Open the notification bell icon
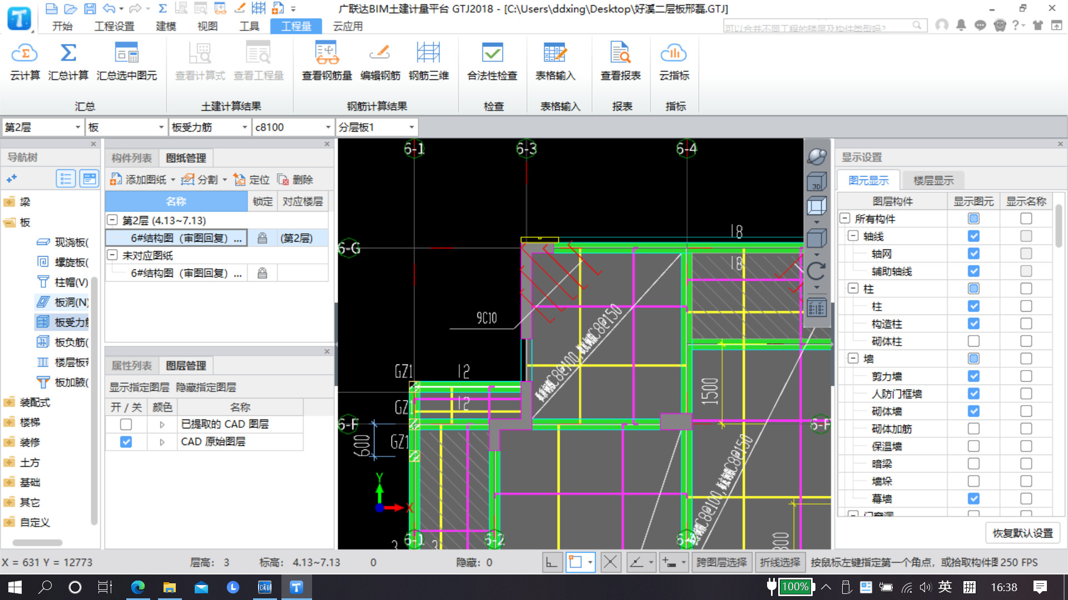This screenshot has height=600, width=1068. coord(961,25)
